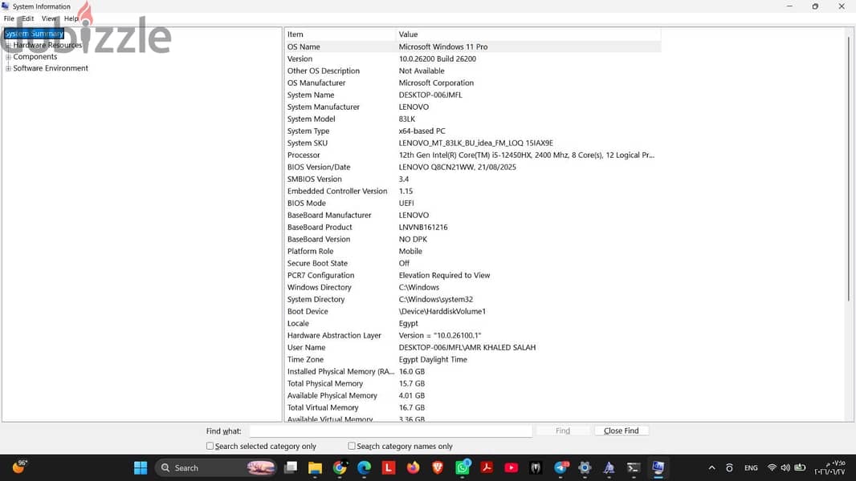The width and height of the screenshot is (856, 481).
Task: Select Hardware Resources in the tree
Action: [47, 45]
